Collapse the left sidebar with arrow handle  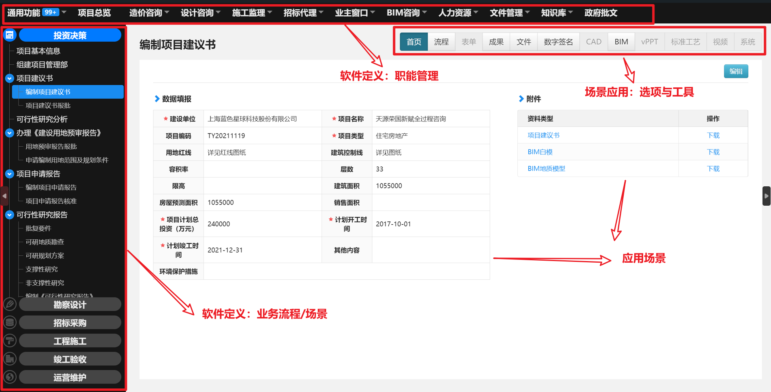(4, 196)
